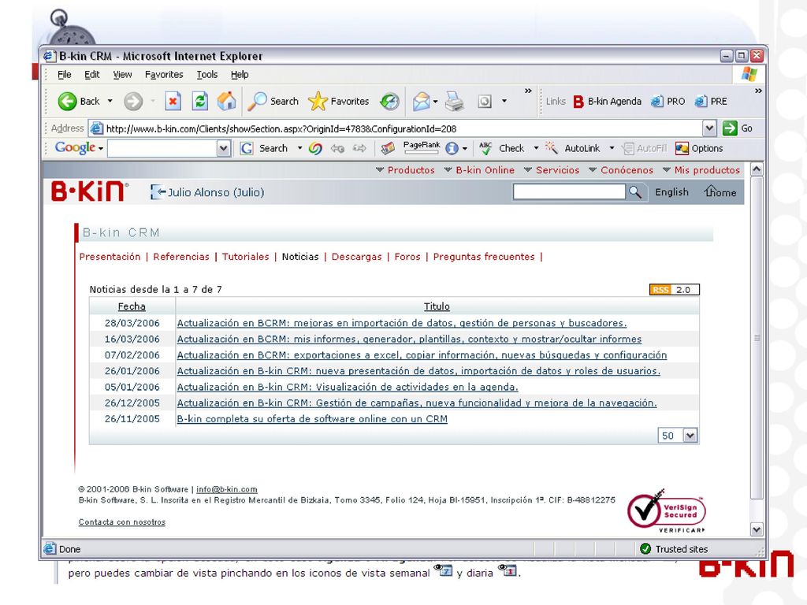Click the Forward arrow icon
This screenshot has width=807, height=605.
click(x=132, y=102)
